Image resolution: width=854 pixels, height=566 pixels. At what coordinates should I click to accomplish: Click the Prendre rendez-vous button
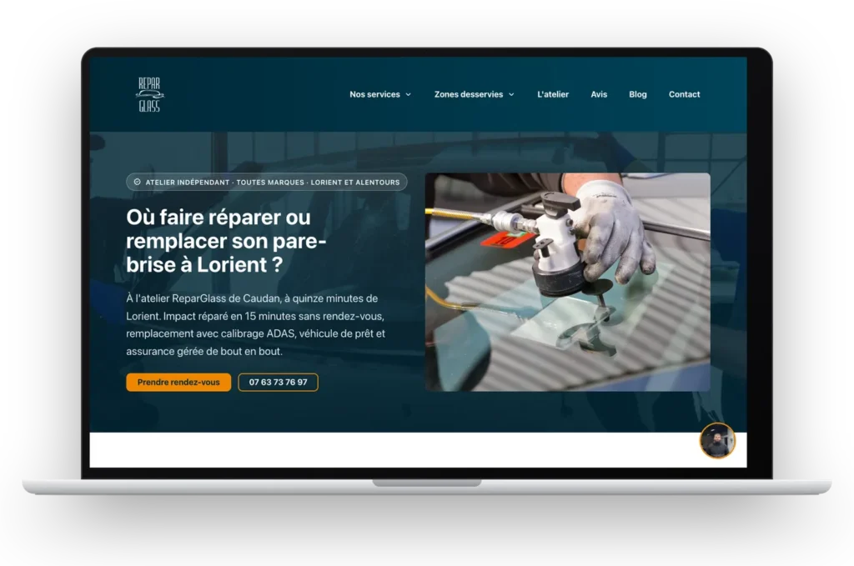[x=178, y=382]
